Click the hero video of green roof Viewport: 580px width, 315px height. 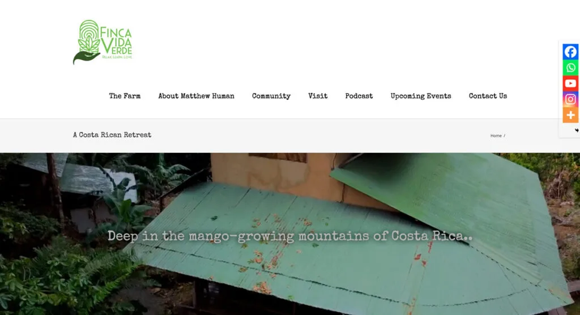coord(290,234)
